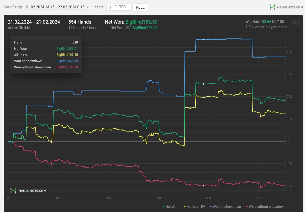Screen dimensions: 305x212
Task: Select the white marker on the yellow EV line
Action: (x=203, y=97)
